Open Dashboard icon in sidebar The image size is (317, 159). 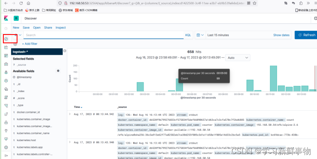pos(6,56)
